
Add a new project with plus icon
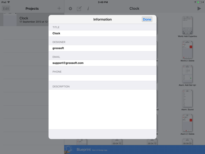(59, 9)
